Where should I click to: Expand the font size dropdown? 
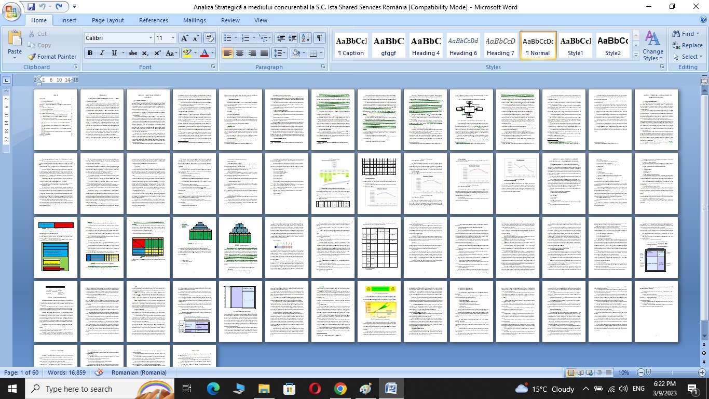point(173,38)
